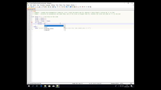Open the View menu
Image resolution: width=161 pixels, height=90 pixels.
pyautogui.click(x=38, y=5)
